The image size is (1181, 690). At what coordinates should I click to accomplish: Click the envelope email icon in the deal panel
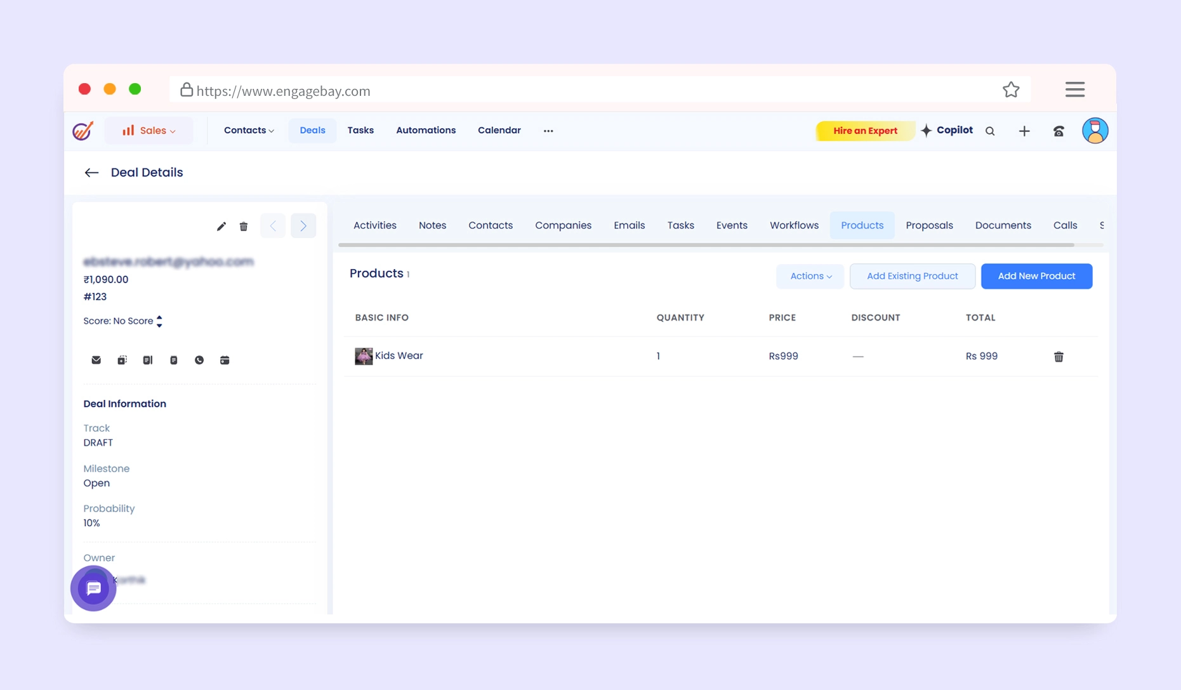click(x=96, y=360)
